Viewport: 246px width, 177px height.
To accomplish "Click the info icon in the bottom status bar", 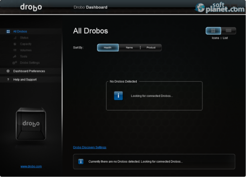I will pos(81,161).
